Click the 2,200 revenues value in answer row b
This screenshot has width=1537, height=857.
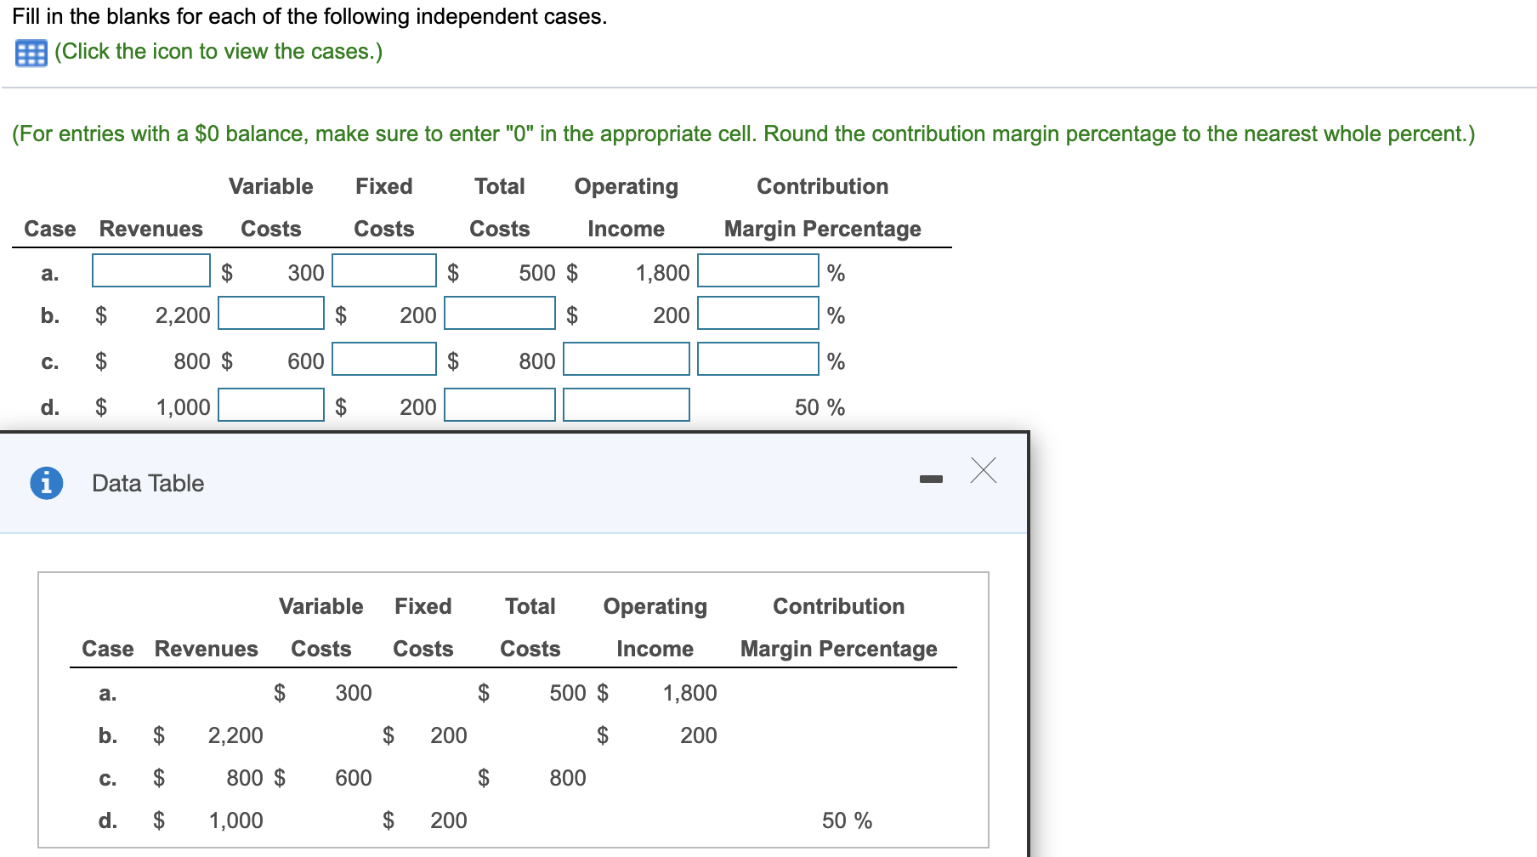coord(183,315)
